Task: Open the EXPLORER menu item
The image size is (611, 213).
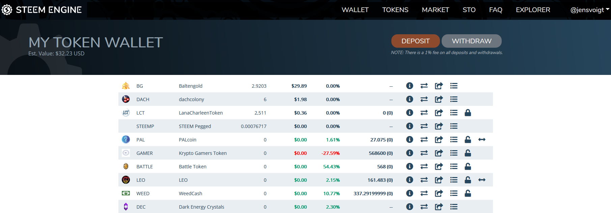Action: tap(533, 10)
